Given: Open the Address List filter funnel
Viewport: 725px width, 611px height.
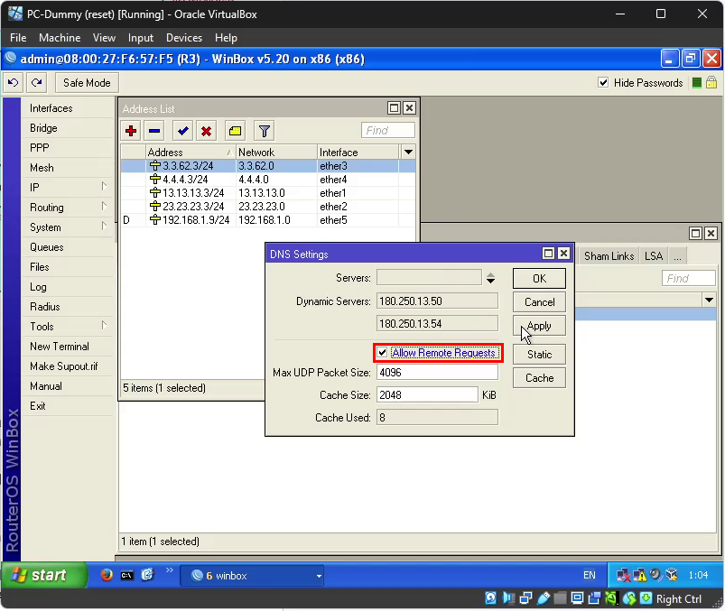Looking at the screenshot, I should pyautogui.click(x=264, y=131).
